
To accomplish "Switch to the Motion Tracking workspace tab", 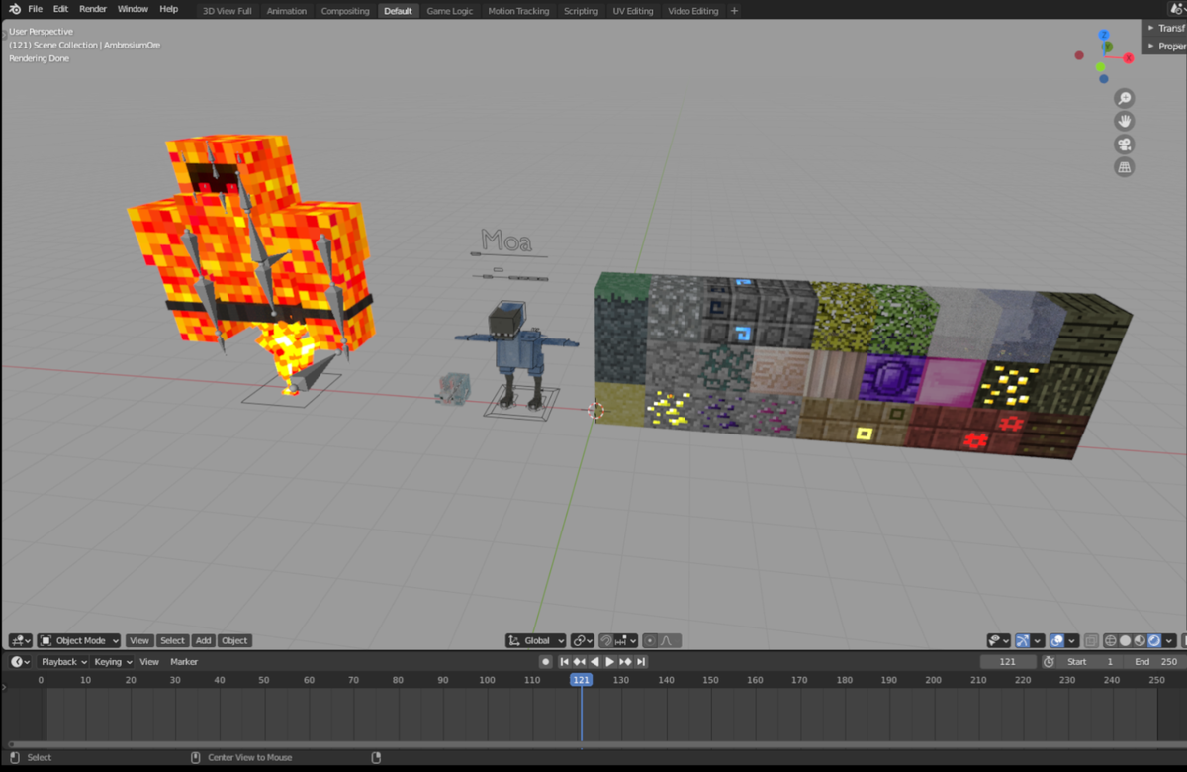I will coord(518,11).
